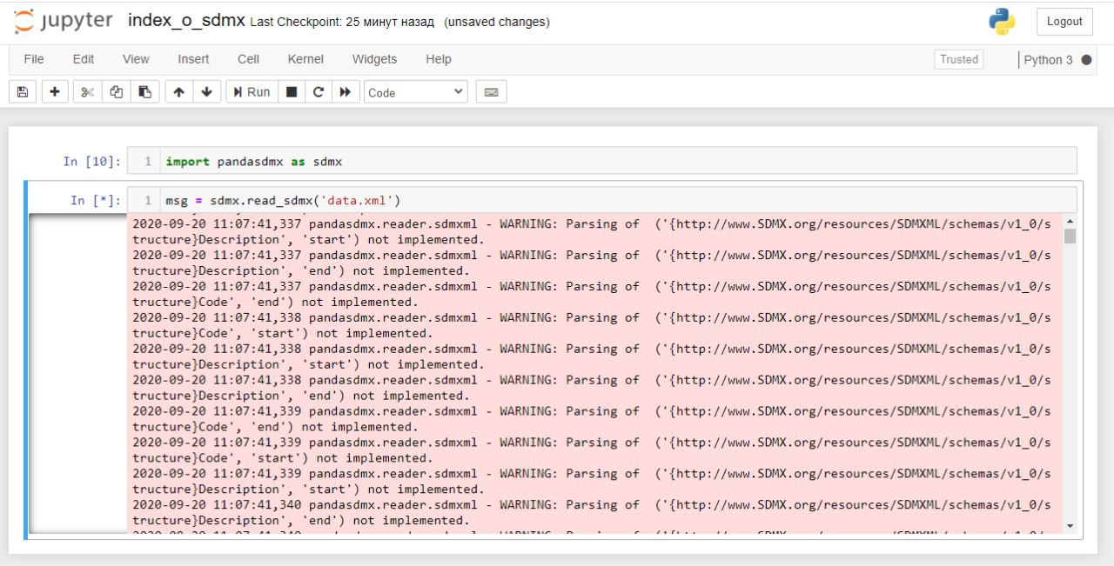1114x566 pixels.
Task: Open the Widgets menu
Action: 374,59
